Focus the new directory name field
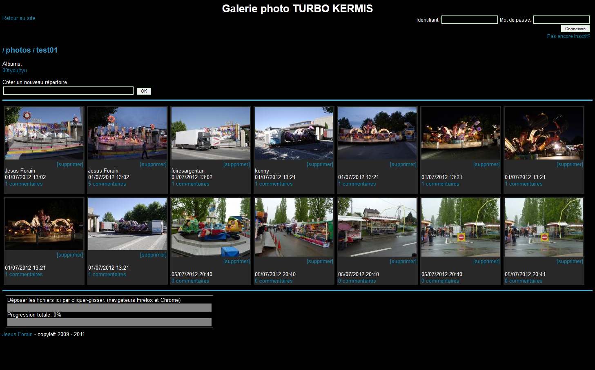Screen dimensions: 595x370 (68, 91)
